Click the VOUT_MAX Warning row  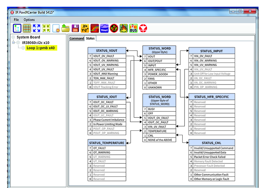coord(107,74)
